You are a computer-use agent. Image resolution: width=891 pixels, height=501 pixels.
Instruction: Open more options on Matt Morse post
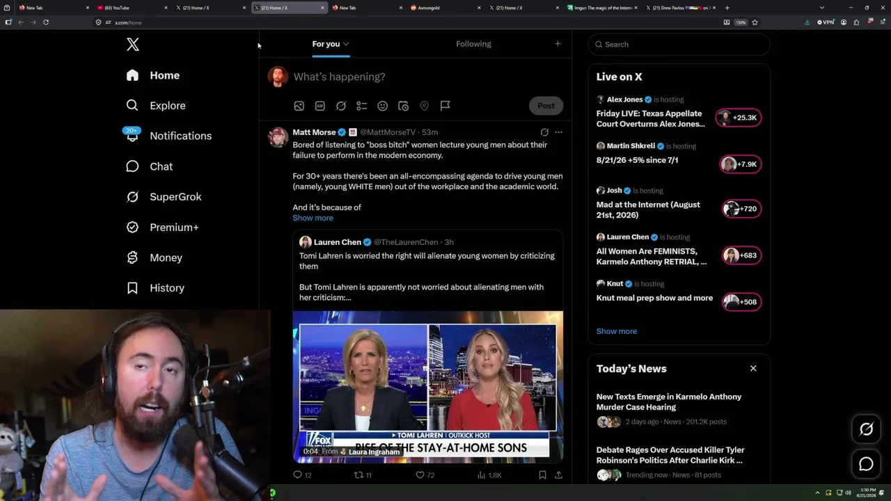click(558, 132)
